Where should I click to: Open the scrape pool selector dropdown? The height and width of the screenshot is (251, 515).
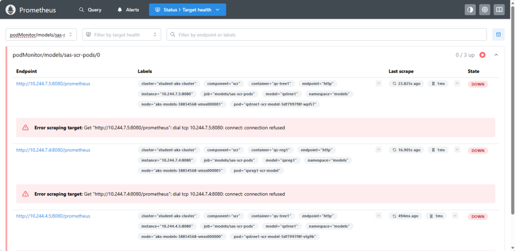(x=41, y=35)
